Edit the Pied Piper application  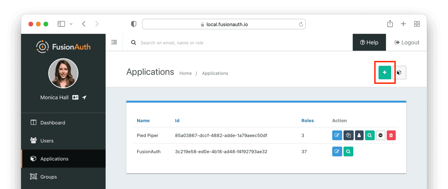tap(337, 135)
